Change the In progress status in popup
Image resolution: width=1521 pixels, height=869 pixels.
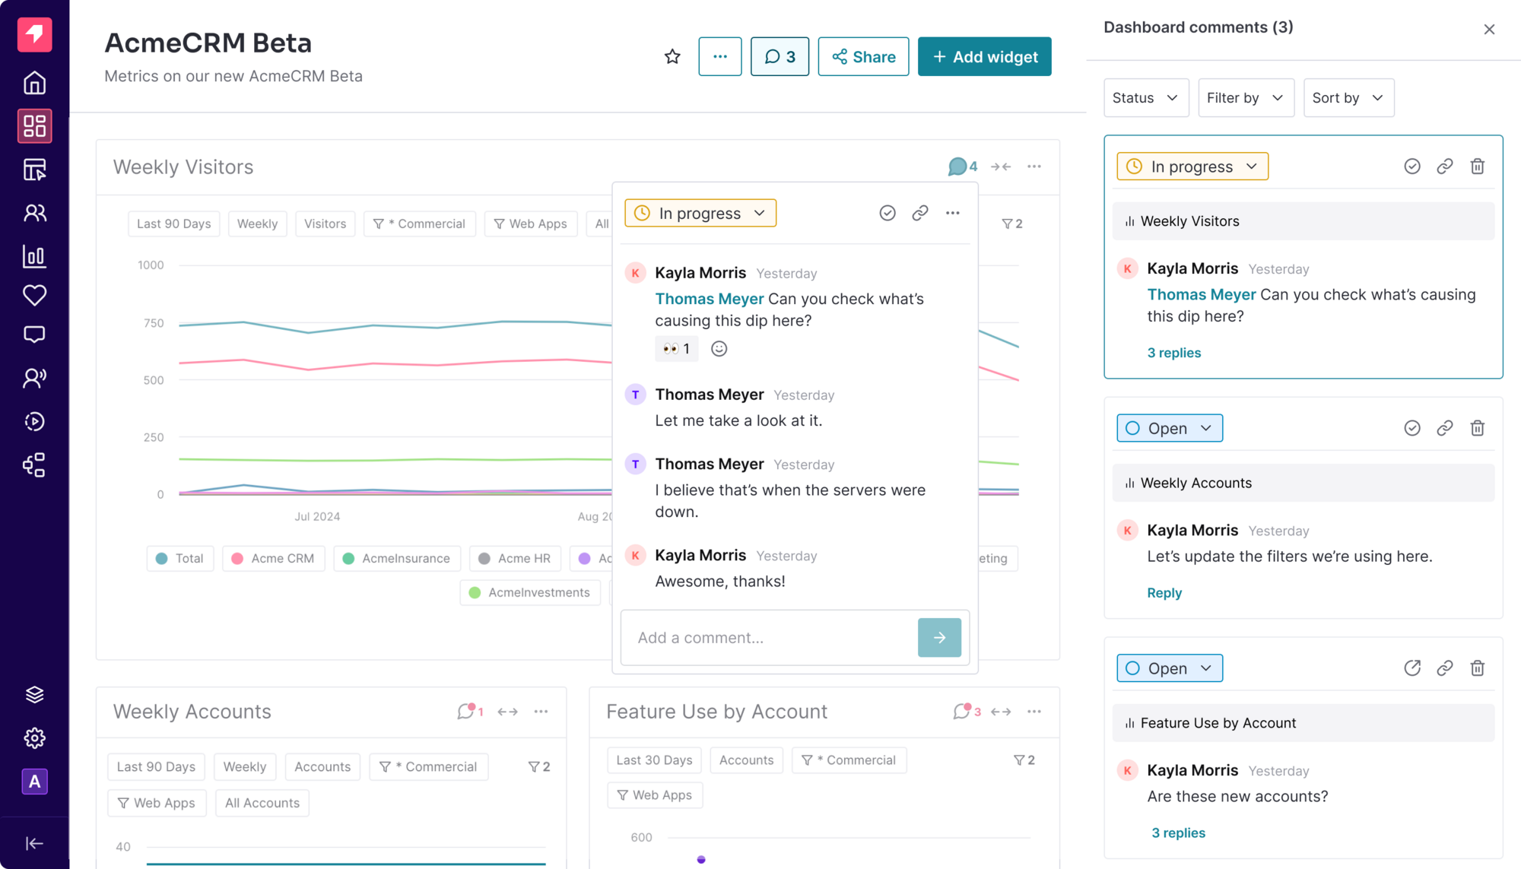click(700, 213)
